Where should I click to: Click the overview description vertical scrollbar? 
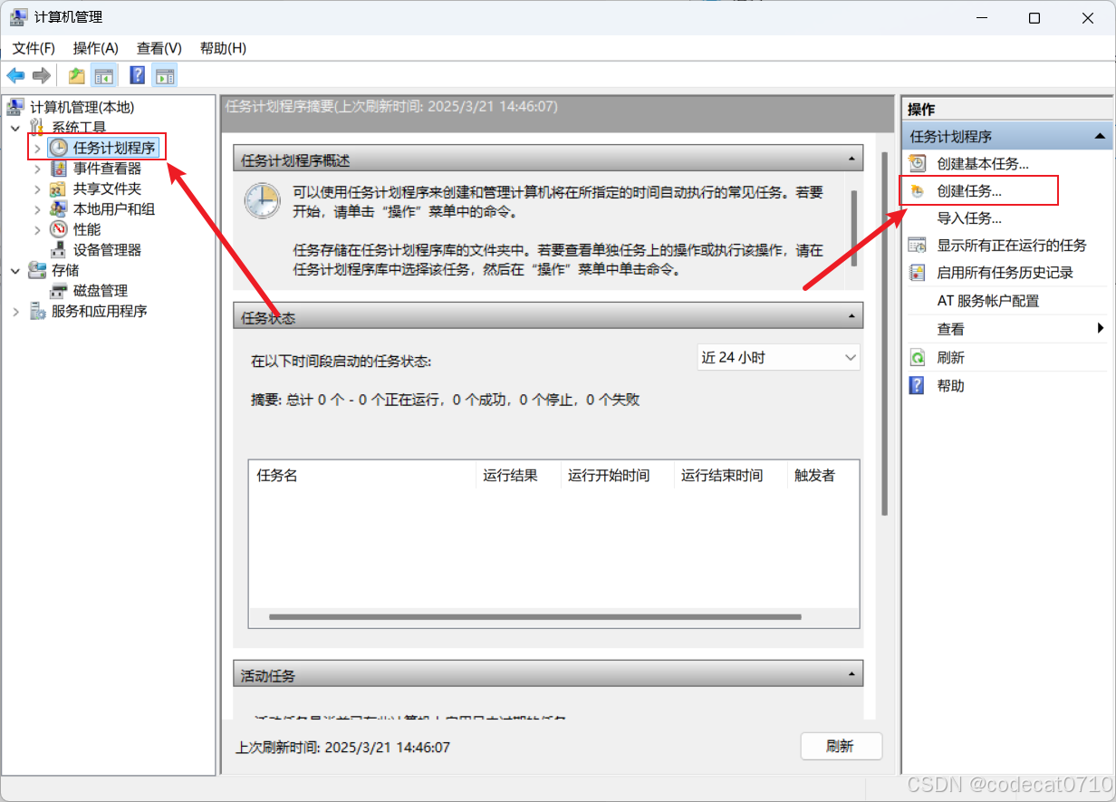point(854,227)
